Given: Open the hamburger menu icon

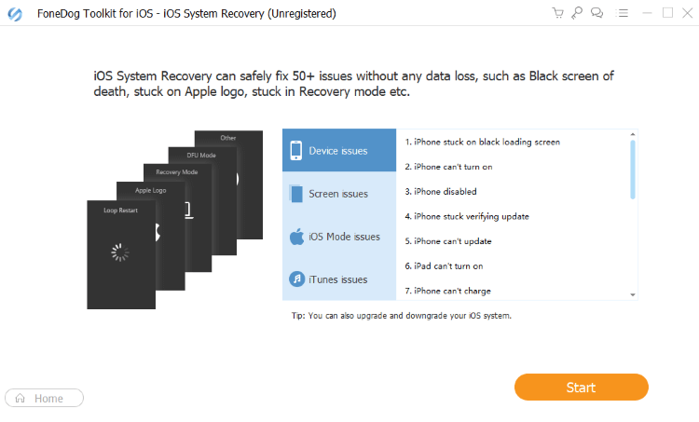Looking at the screenshot, I should [622, 13].
